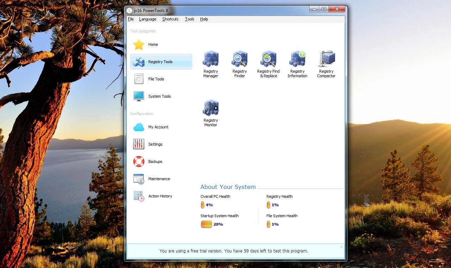Start the Registry Compactor tool
The height and width of the screenshot is (268, 451).
326,64
